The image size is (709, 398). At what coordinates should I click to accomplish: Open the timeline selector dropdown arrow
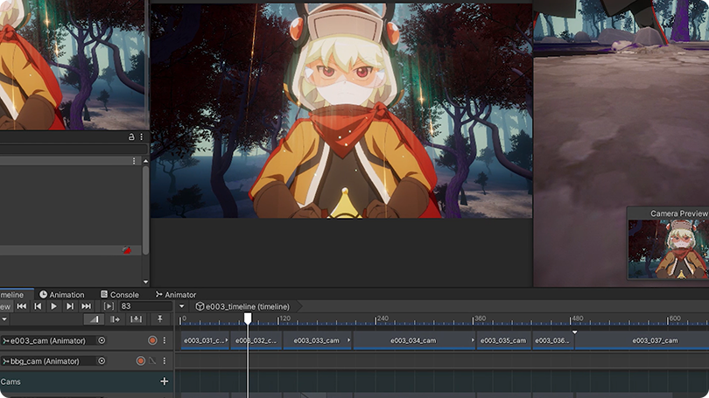(182, 306)
